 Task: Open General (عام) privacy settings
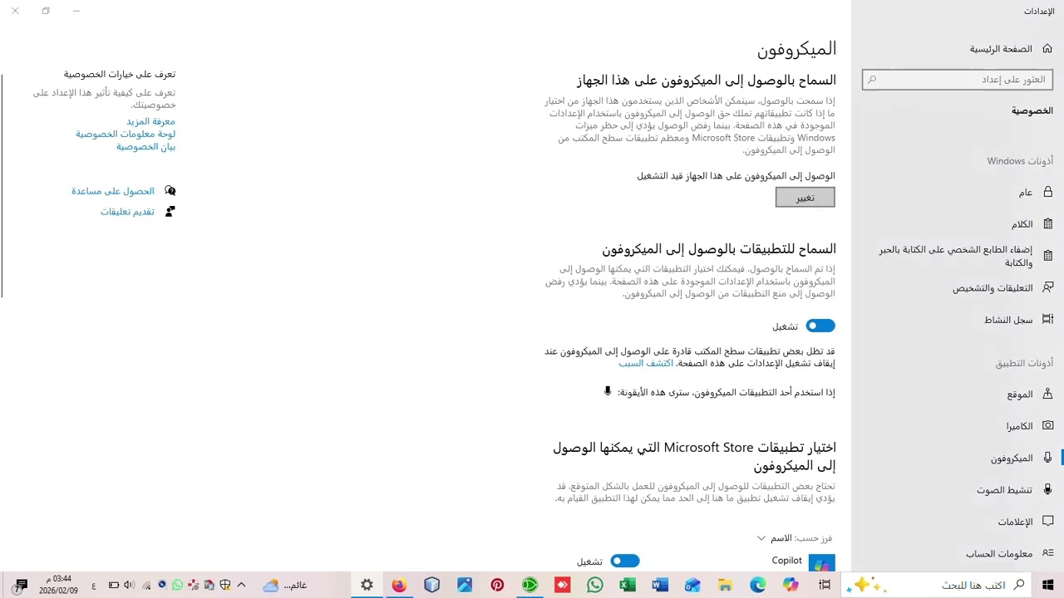tap(958, 192)
